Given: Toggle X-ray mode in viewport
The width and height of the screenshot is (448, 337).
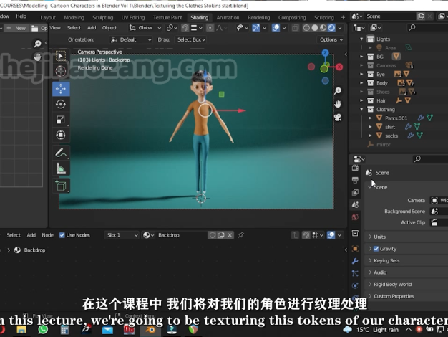Looking at the screenshot, I should click(x=295, y=28).
